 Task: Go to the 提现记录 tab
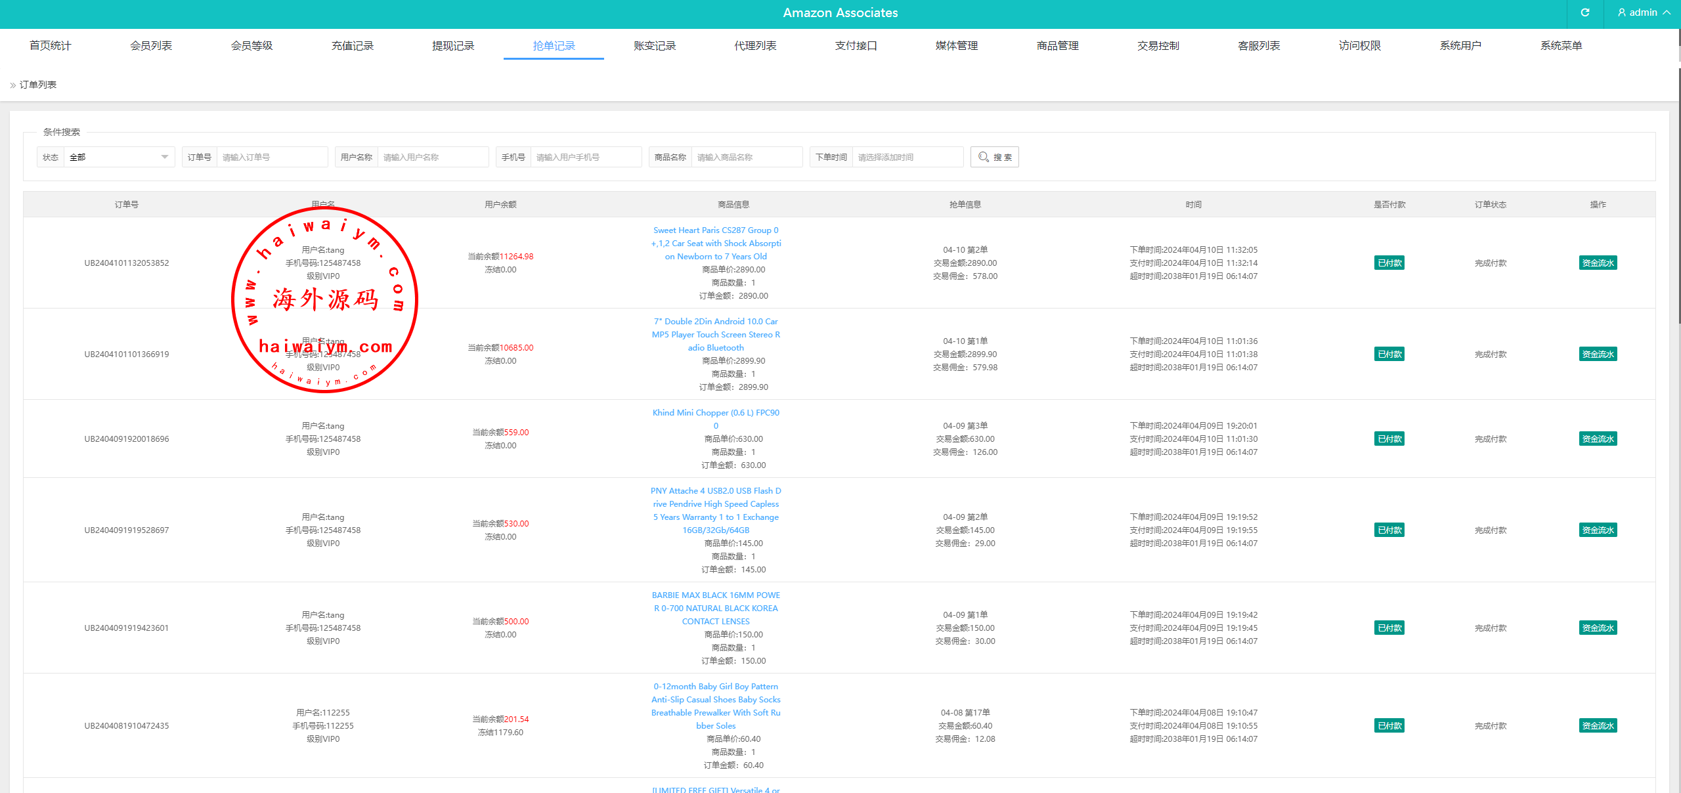[453, 45]
